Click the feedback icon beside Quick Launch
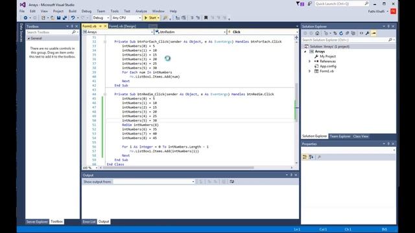This screenshot has height=233, width=415. pyautogui.click(x=310, y=4)
